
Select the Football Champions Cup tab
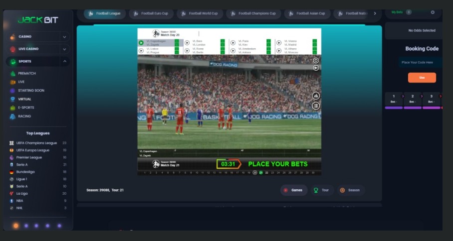(x=252, y=13)
